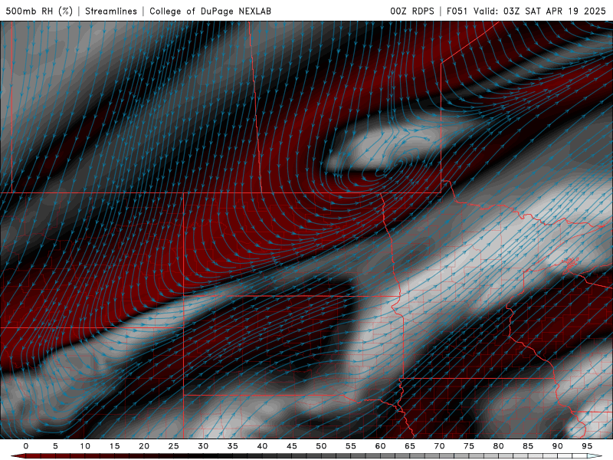Click the 70 value on color scale
Image resolution: width=613 pixels, height=460 pixels.
click(439, 446)
